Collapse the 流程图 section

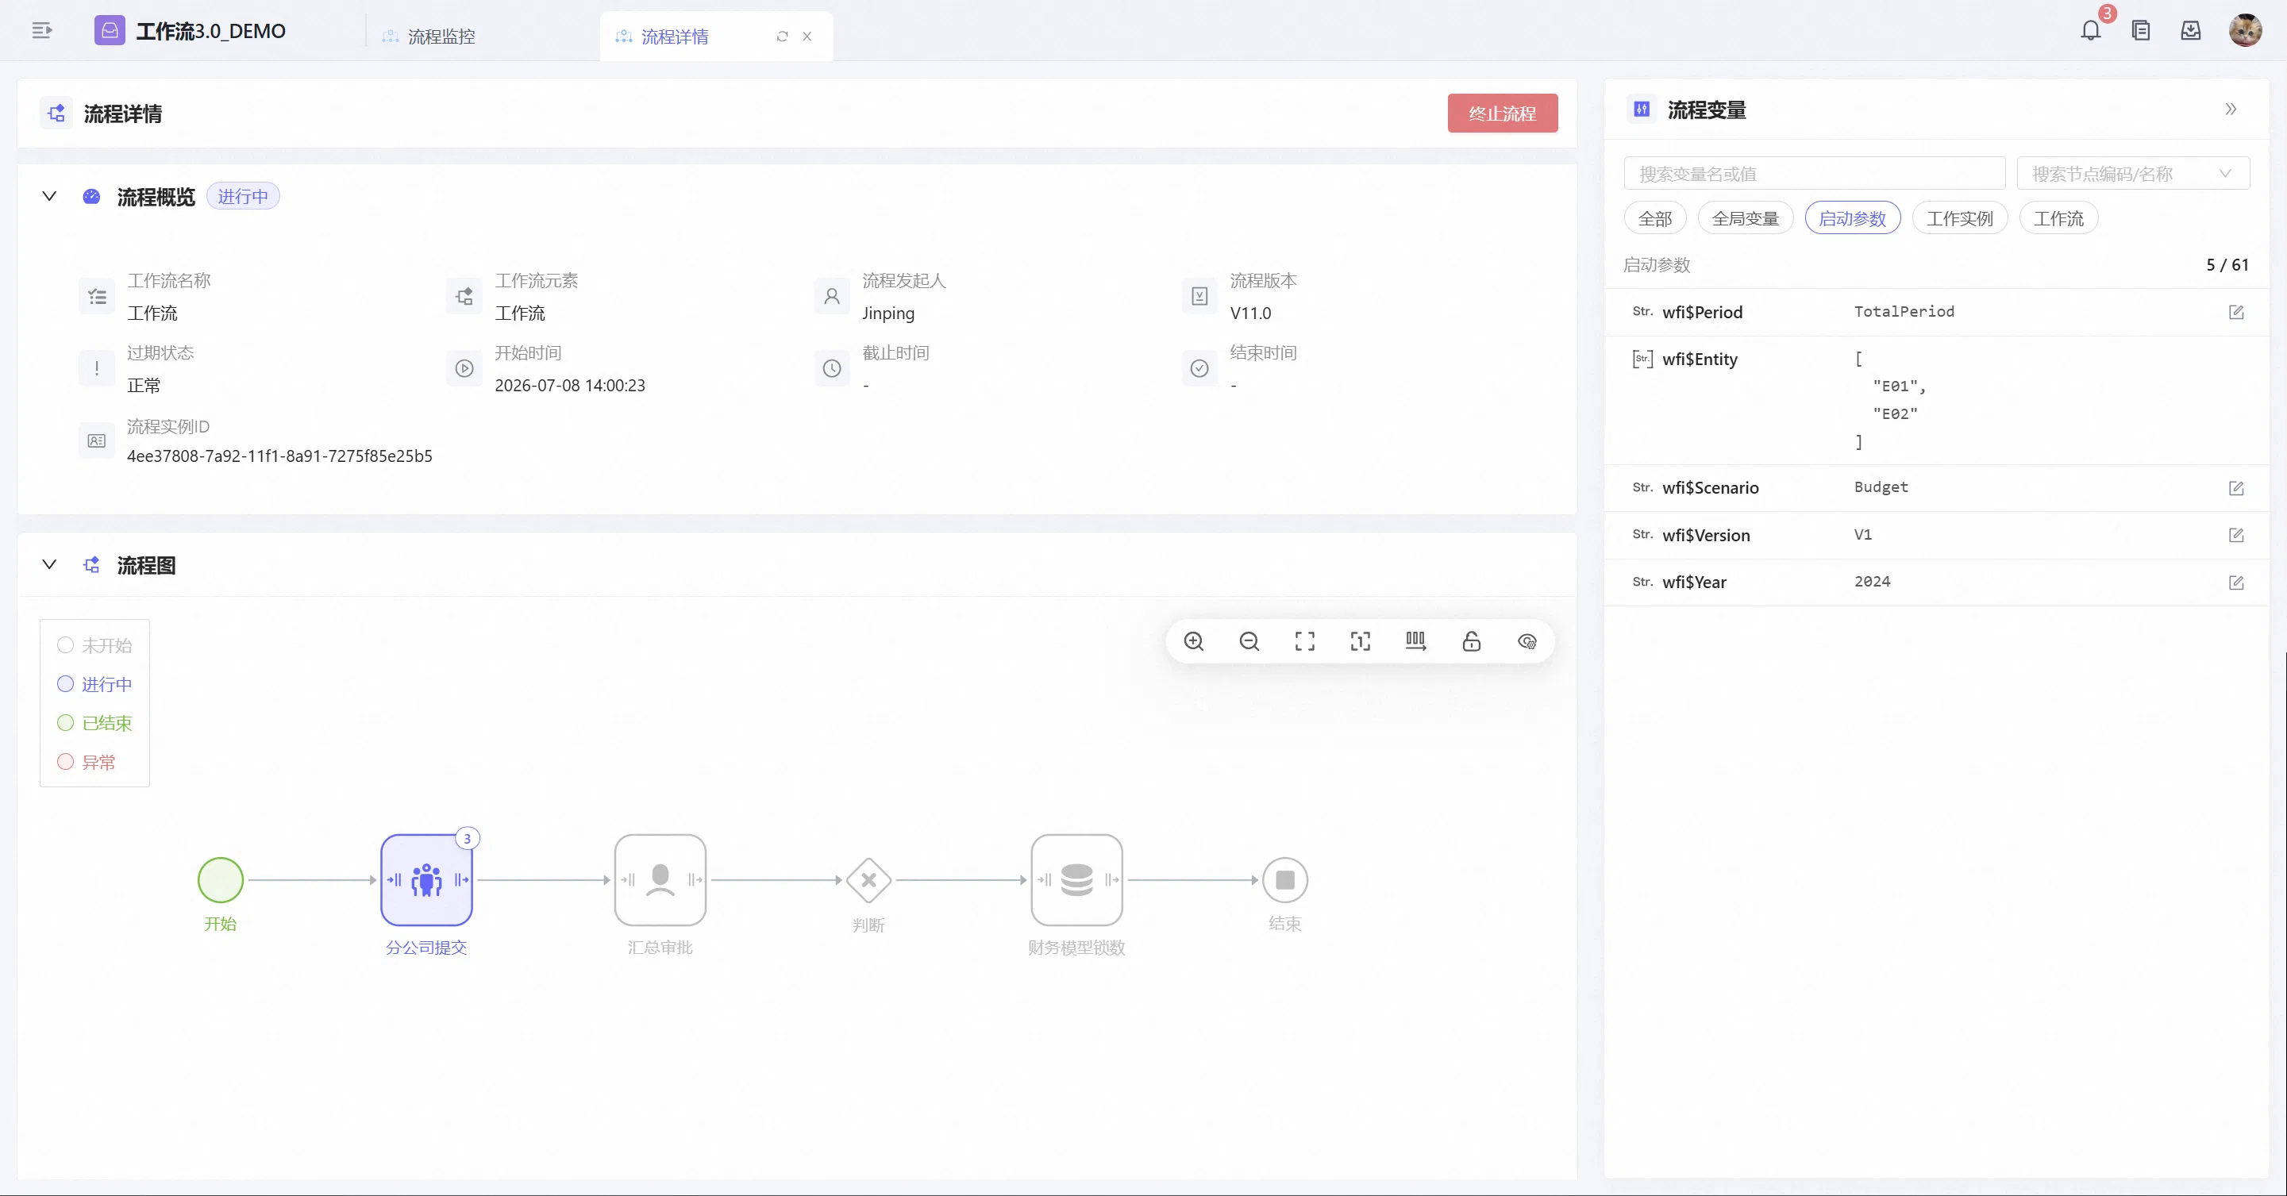[50, 565]
